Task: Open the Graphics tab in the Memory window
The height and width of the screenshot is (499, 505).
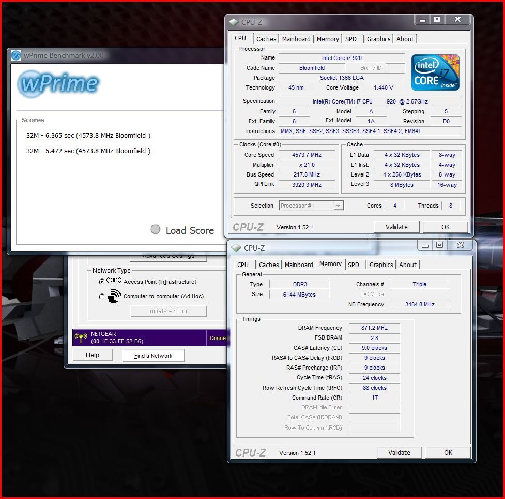Action: click(381, 265)
